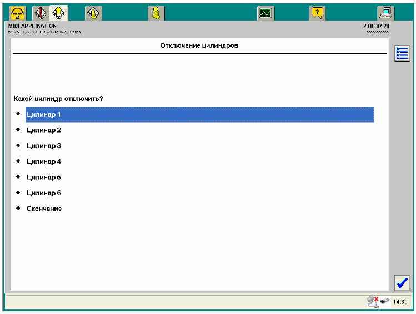This screenshot has height=314, width=416.
Task: Click the 14:30 clock in status bar
Action: point(400,302)
